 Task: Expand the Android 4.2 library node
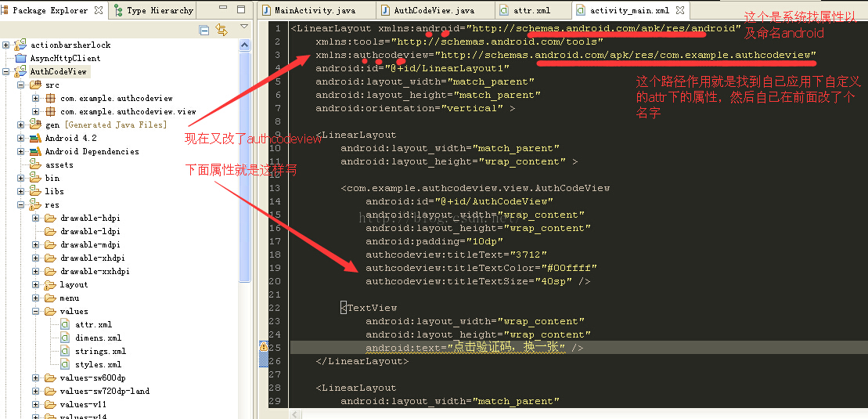pyautogui.click(x=20, y=138)
